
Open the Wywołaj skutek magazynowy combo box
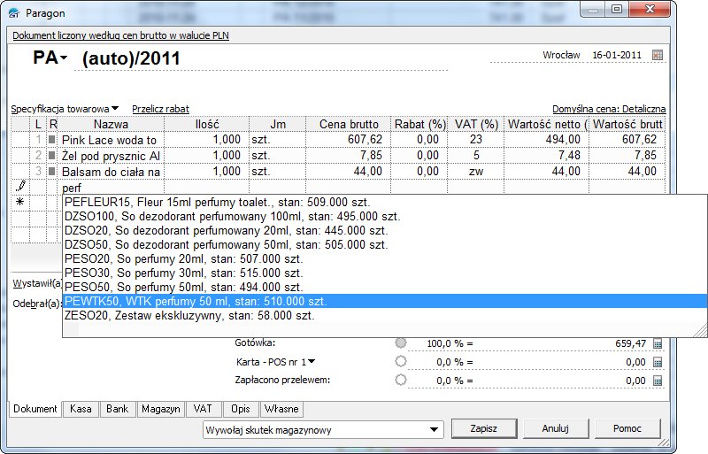pyautogui.click(x=434, y=429)
